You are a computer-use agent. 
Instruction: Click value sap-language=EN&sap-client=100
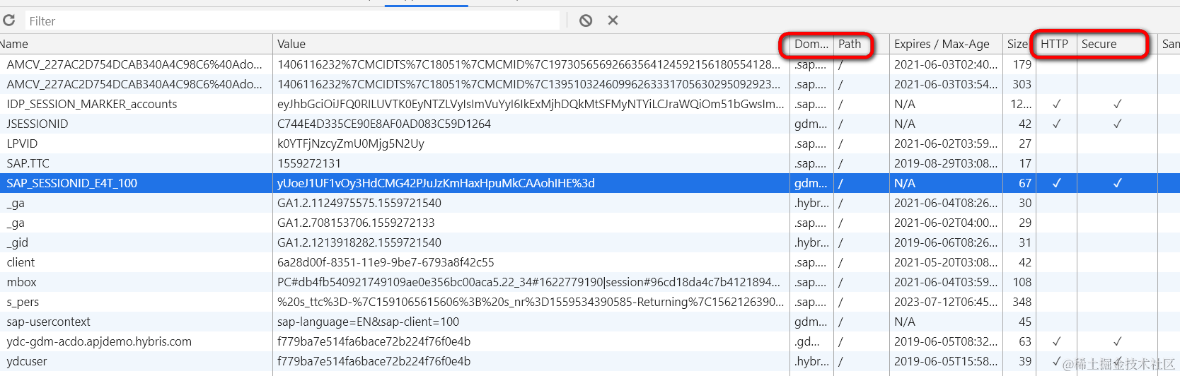369,322
